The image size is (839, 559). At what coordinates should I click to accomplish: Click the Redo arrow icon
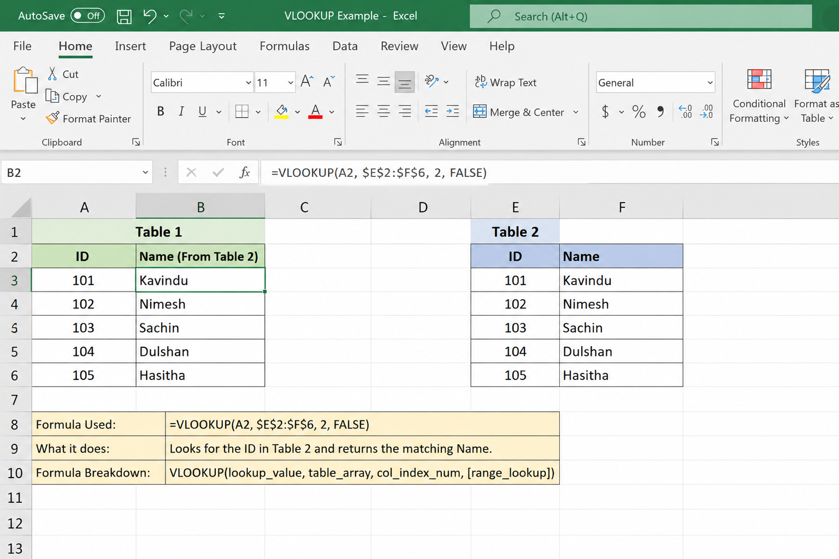pos(186,16)
